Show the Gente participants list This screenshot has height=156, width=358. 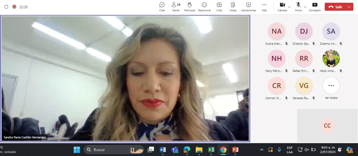[x=176, y=7]
